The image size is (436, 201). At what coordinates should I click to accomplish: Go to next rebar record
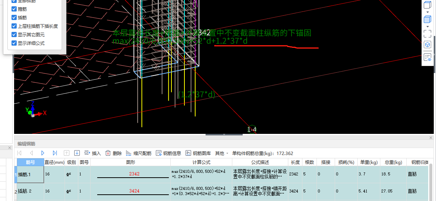43,153
